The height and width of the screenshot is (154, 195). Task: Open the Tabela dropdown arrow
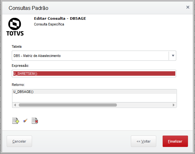click(173, 56)
